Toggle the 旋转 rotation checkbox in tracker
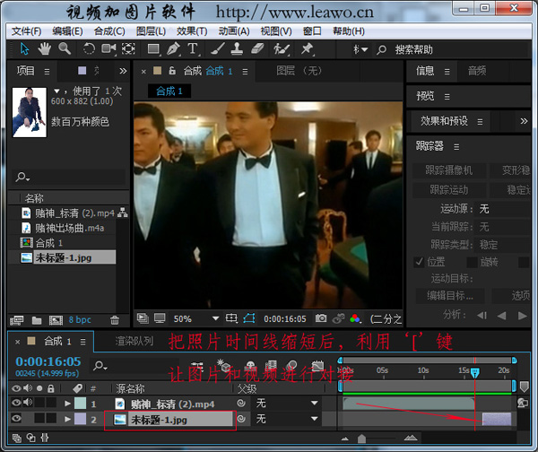Viewport: 538px width, 452px height. click(473, 262)
